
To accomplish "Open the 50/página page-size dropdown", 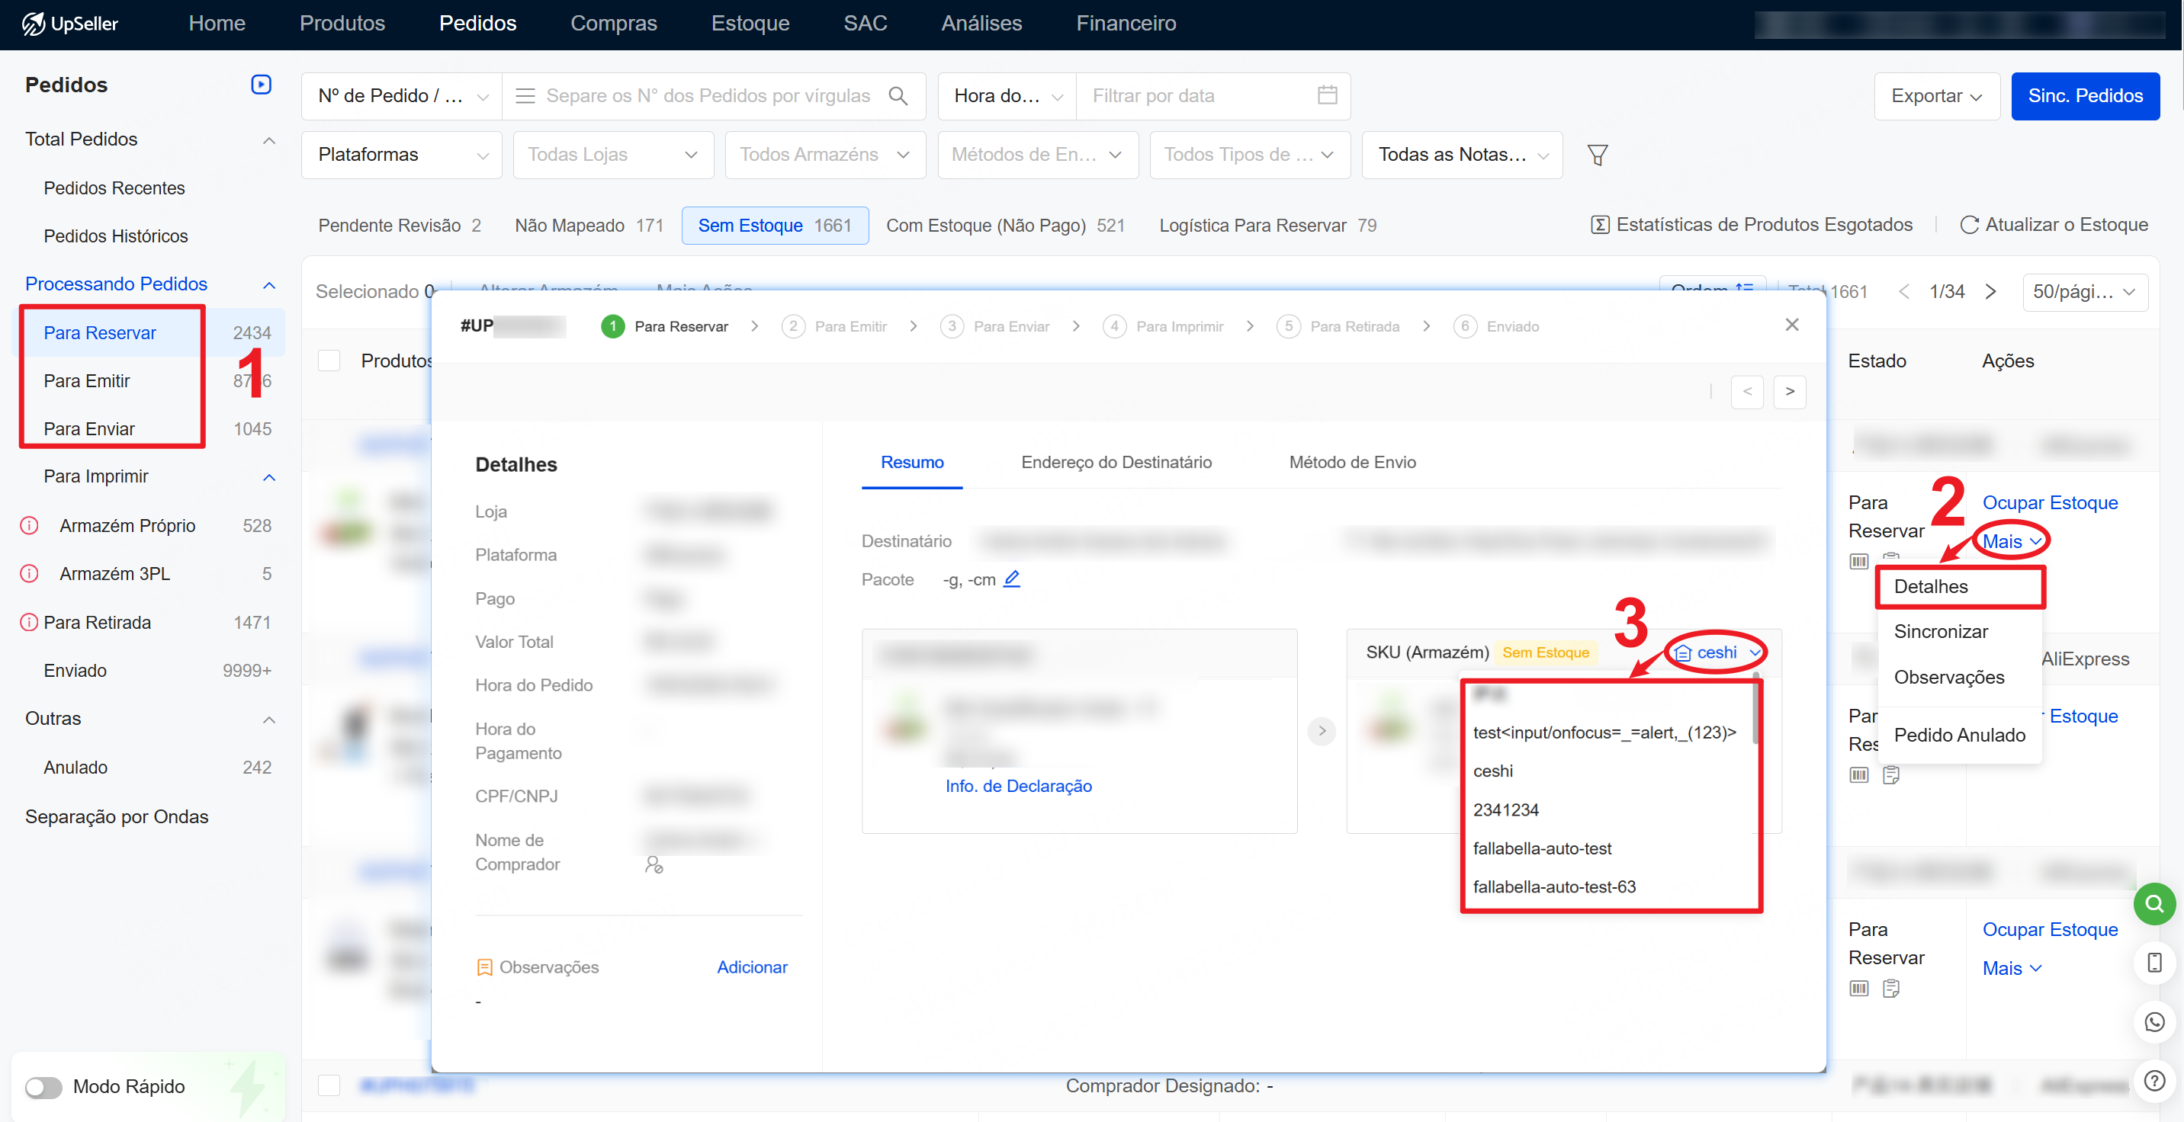I will click(x=2085, y=291).
